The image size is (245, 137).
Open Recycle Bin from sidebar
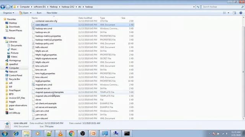pyautogui.click(x=15, y=79)
